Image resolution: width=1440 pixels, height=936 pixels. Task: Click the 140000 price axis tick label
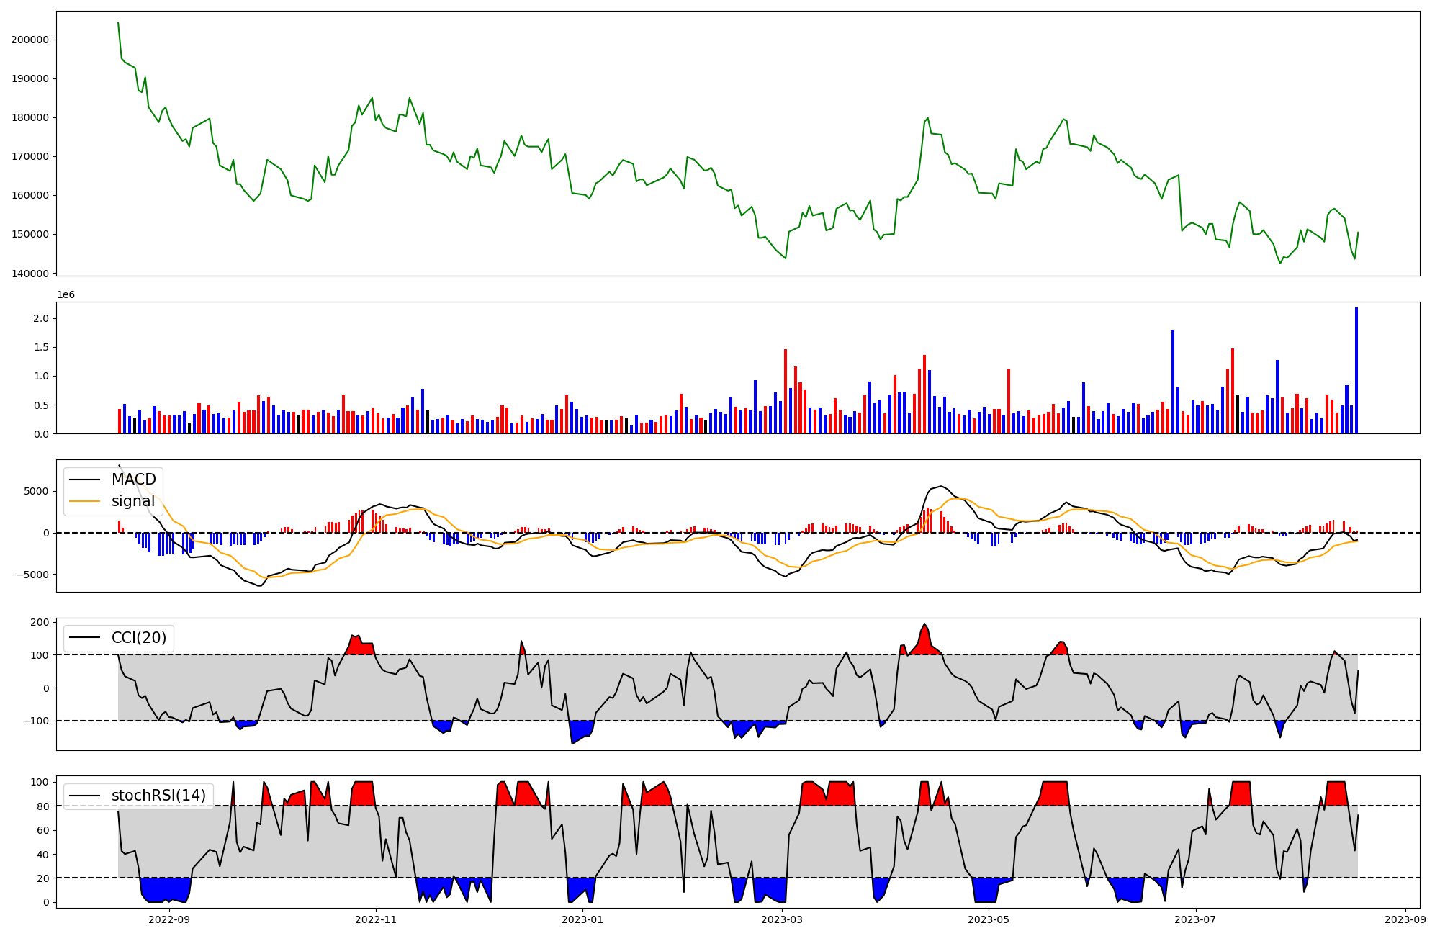30,274
